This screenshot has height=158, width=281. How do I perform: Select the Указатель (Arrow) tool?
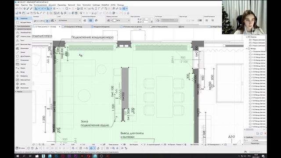coord(23,18)
